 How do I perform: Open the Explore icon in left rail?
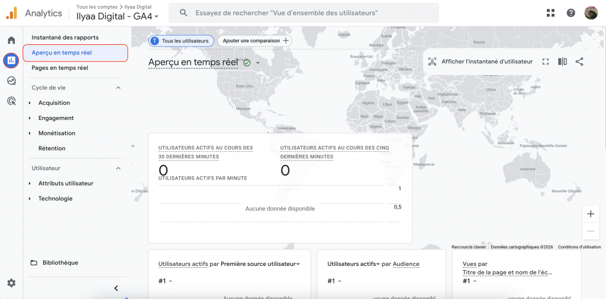[11, 80]
